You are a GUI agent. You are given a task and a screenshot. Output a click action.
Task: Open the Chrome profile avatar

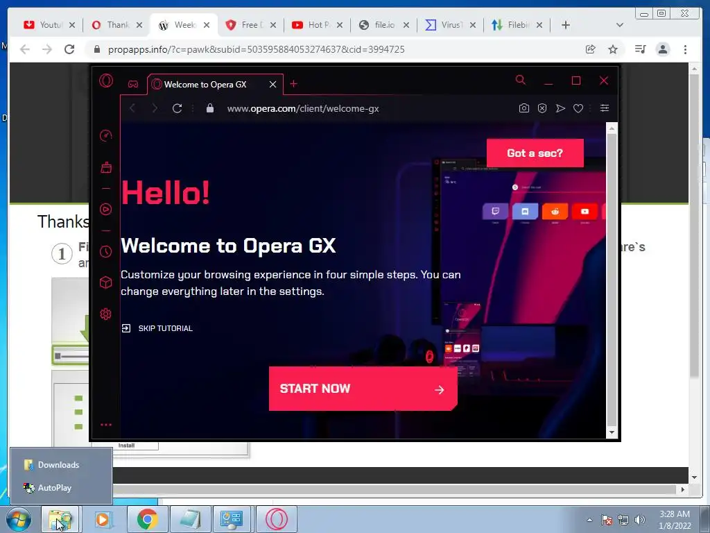663,49
